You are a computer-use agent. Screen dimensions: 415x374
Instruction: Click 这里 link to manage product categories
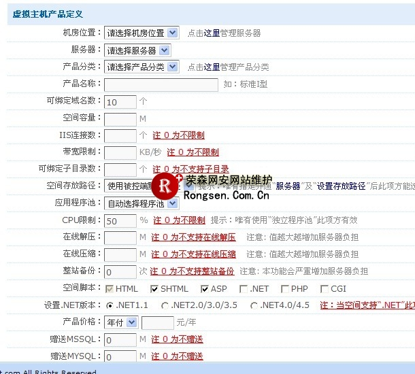(212, 67)
